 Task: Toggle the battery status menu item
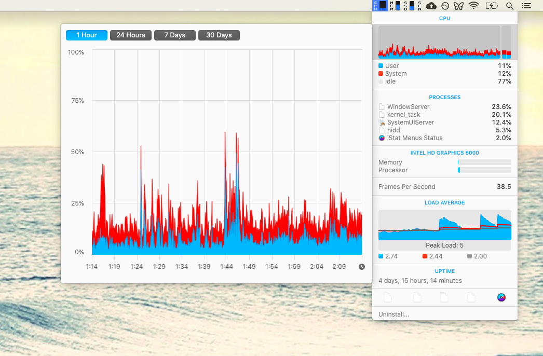[491, 6]
